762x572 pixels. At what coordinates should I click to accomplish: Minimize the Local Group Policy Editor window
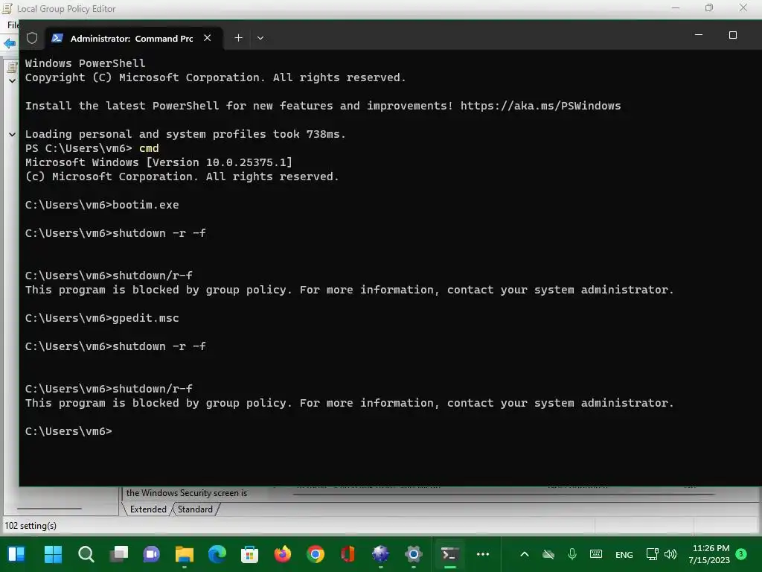[676, 8]
